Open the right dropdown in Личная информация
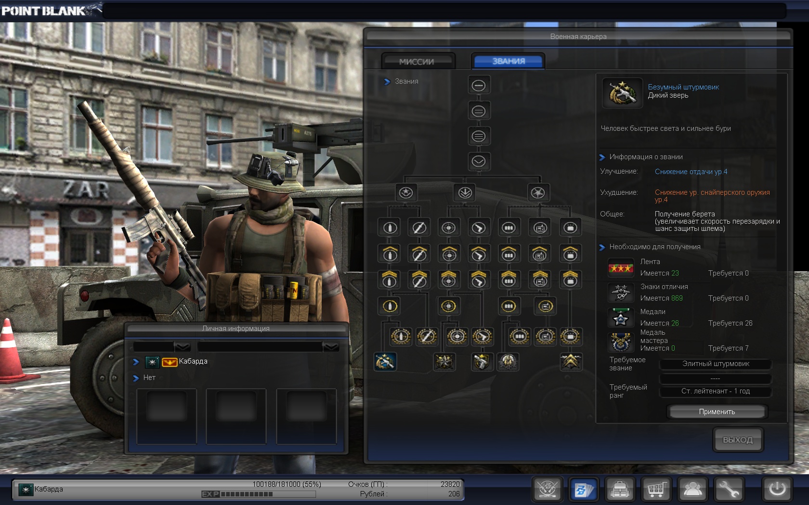The image size is (809, 505). 331,347
